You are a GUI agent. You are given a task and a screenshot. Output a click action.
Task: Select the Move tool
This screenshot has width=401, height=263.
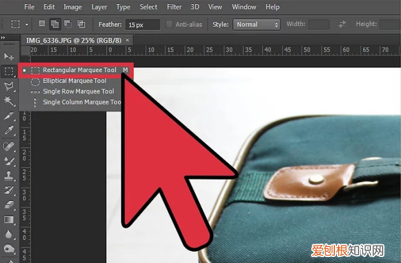pyautogui.click(x=9, y=57)
